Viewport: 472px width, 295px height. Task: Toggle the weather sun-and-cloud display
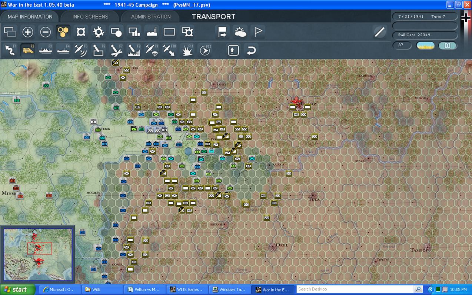(240, 32)
